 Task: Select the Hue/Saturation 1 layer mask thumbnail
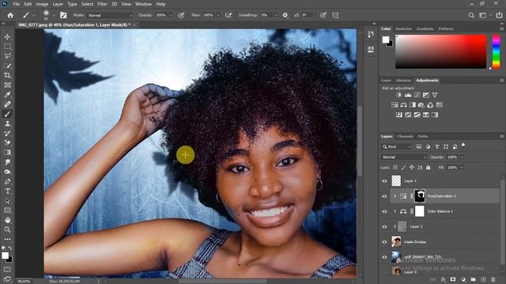420,196
